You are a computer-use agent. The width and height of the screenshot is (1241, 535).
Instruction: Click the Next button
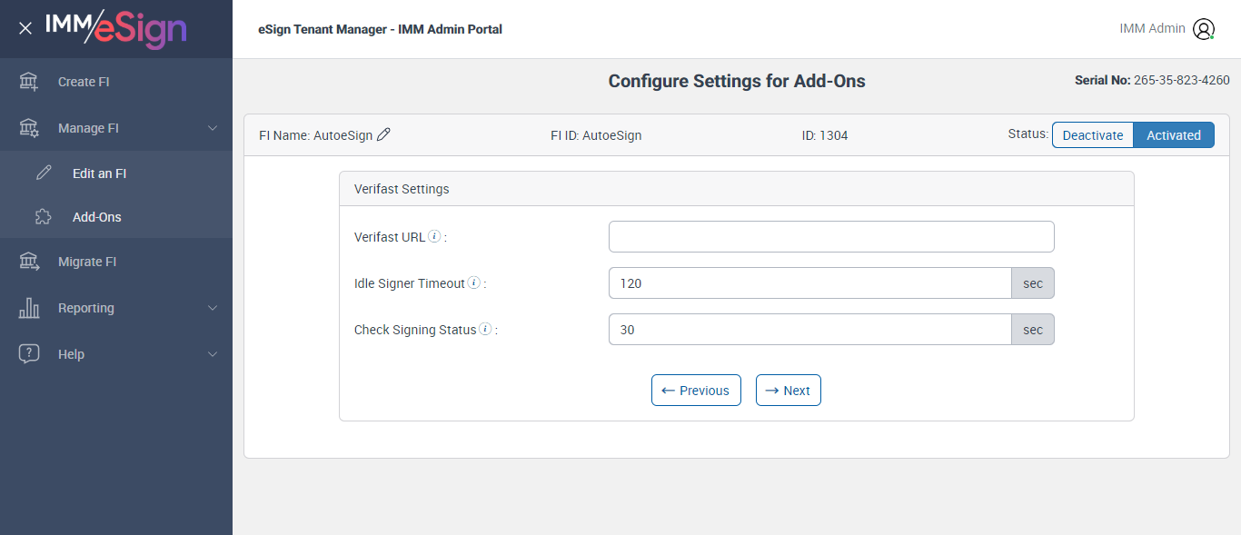pos(789,391)
